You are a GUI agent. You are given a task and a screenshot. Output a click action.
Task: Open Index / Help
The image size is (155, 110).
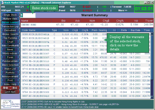(10, 84)
